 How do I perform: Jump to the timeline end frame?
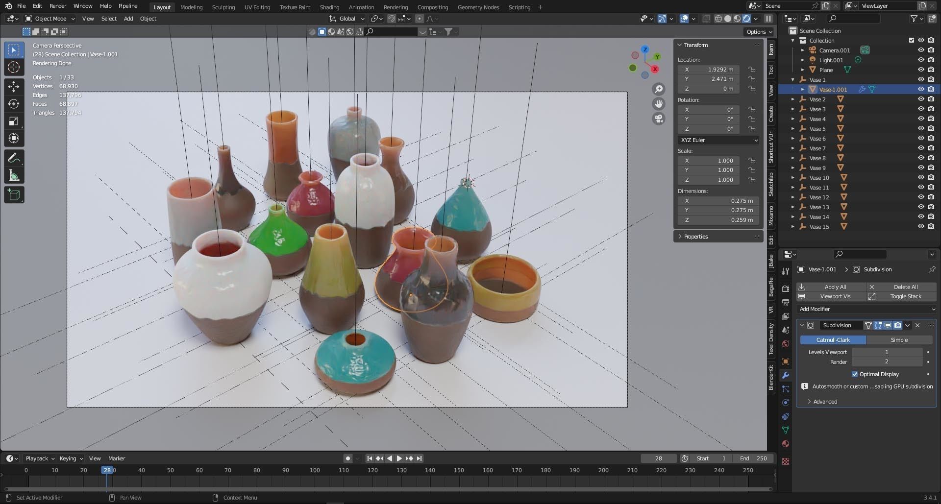(x=419, y=458)
